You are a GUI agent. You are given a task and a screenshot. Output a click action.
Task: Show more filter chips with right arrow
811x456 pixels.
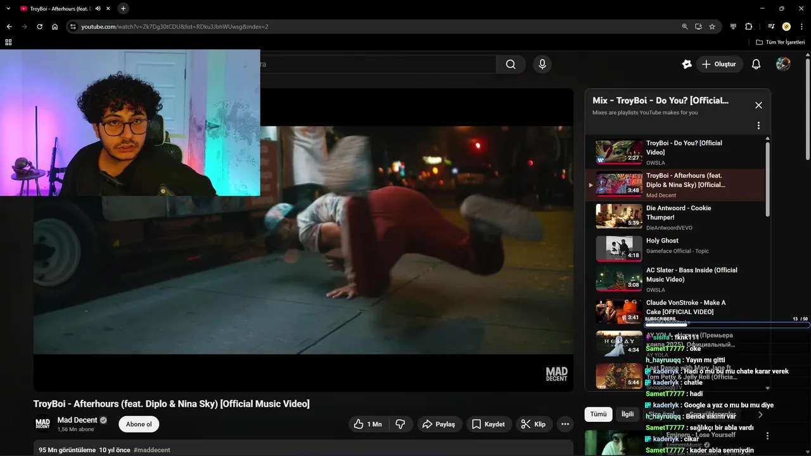point(760,415)
